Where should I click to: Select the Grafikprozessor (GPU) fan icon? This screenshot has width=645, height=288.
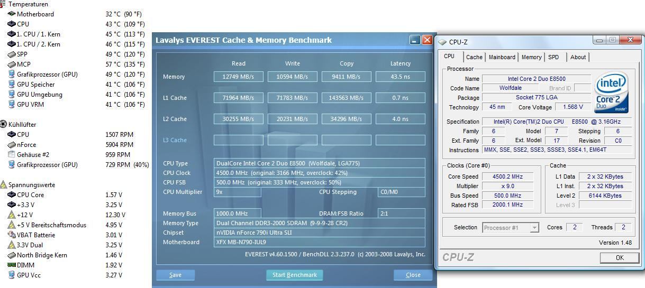pos(12,164)
